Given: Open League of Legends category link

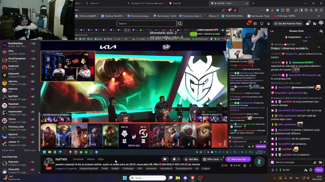Looking at the screenshot, I should (x=66, y=169).
